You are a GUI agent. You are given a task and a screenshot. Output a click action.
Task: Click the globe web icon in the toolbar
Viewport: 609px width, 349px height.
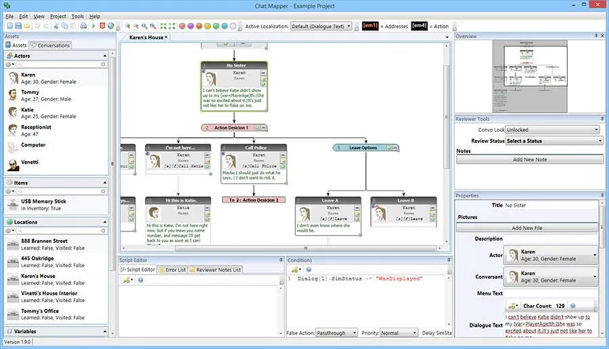111,26
